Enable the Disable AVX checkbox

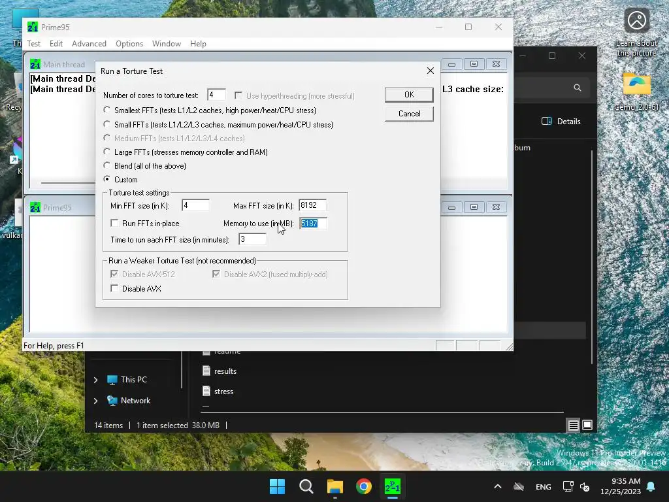tap(114, 288)
